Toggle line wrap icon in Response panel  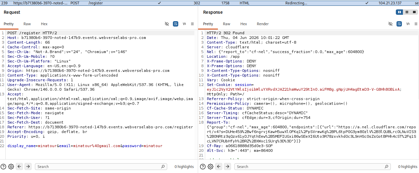tap(399, 24)
